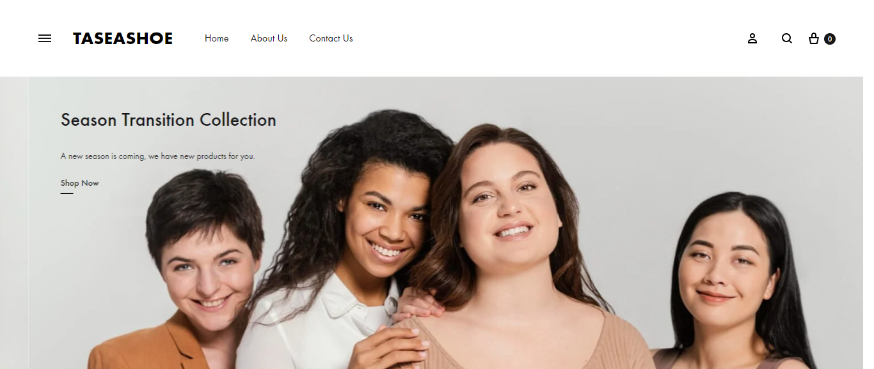Click the woman in the beige top
Viewport: 874px width, 369px height.
pyautogui.click(x=512, y=255)
